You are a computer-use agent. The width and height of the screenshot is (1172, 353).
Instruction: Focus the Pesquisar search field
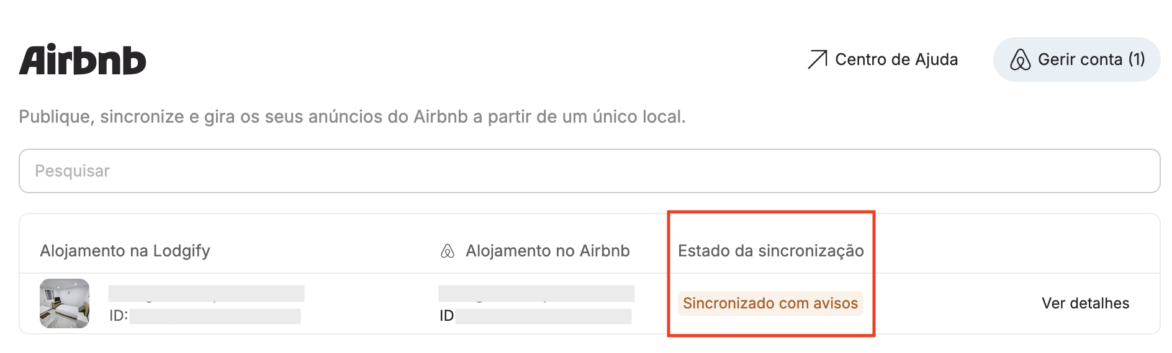[x=589, y=171]
